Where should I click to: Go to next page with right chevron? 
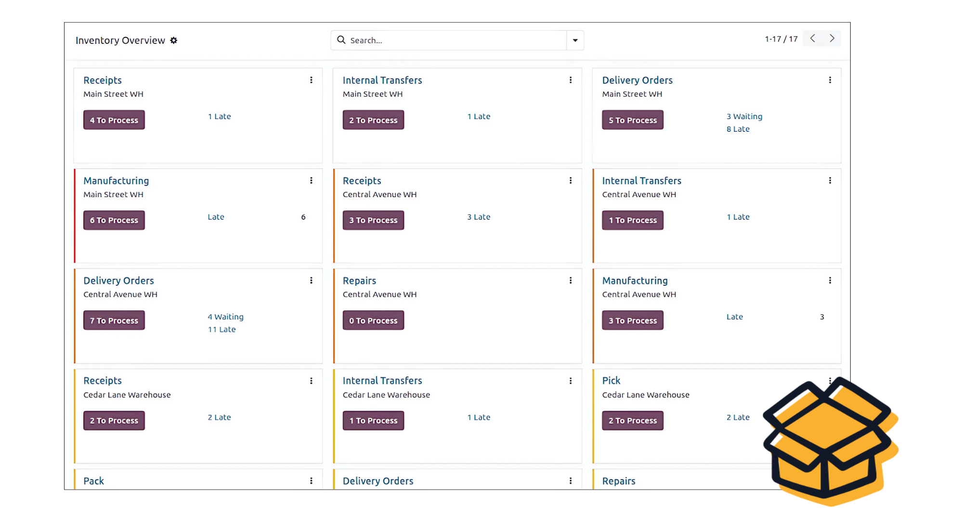832,38
